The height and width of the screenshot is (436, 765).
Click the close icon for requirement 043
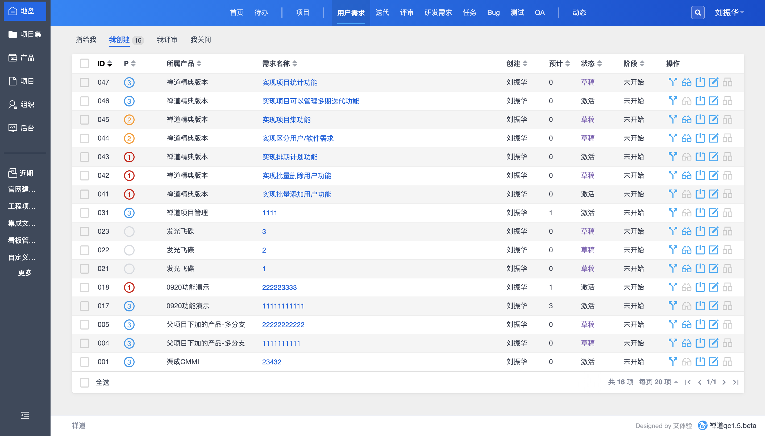tap(700, 157)
